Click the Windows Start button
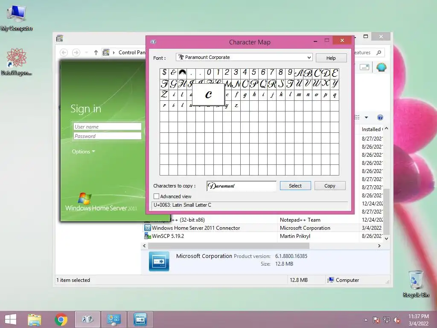The width and height of the screenshot is (437, 328). tap(11, 319)
